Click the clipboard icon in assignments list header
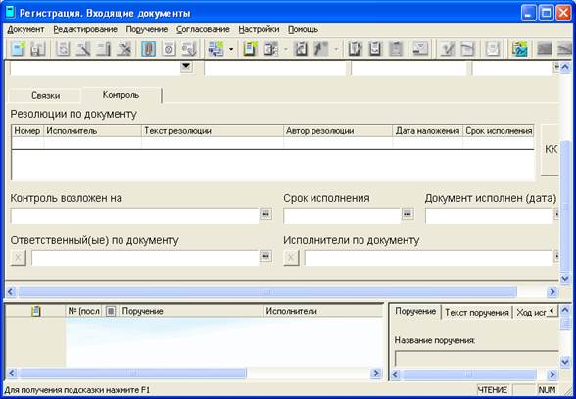This screenshot has height=399, width=576. tap(35, 311)
